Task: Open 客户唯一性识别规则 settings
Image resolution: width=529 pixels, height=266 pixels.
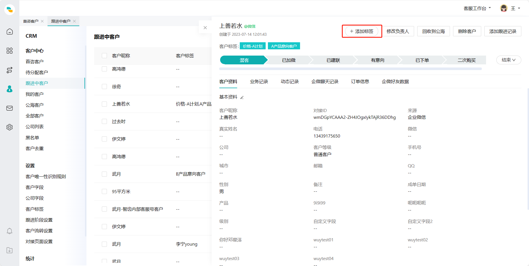Action: 46,176
